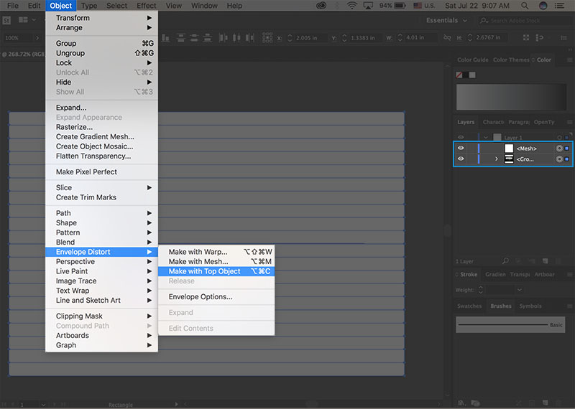Open the Blend submenu
Viewport: 575px width, 409px height.
click(101, 242)
